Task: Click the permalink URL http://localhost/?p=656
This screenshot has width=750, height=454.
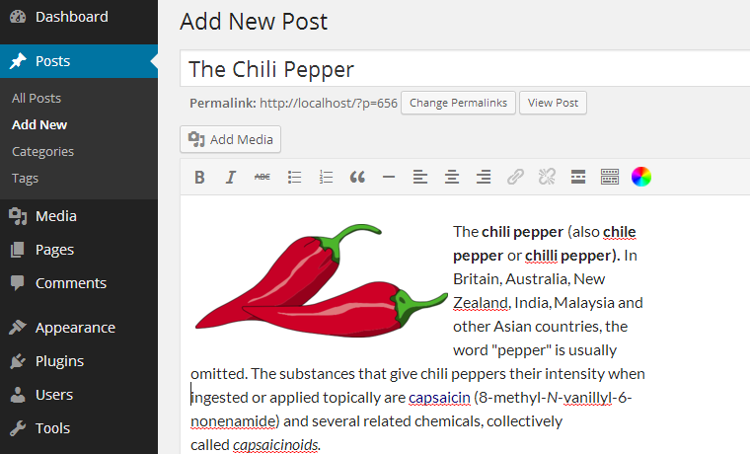Action: pos(328,104)
